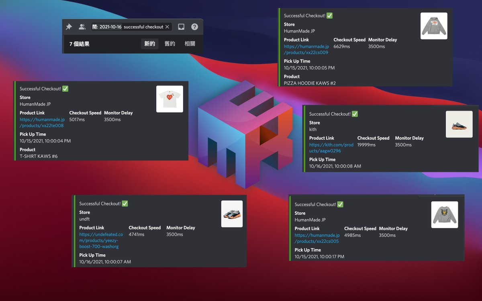Click the '5017ms' checkout speed value
482x301 pixels.
click(x=78, y=120)
